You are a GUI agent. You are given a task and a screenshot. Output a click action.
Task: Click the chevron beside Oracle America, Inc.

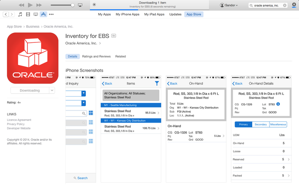[100, 43]
